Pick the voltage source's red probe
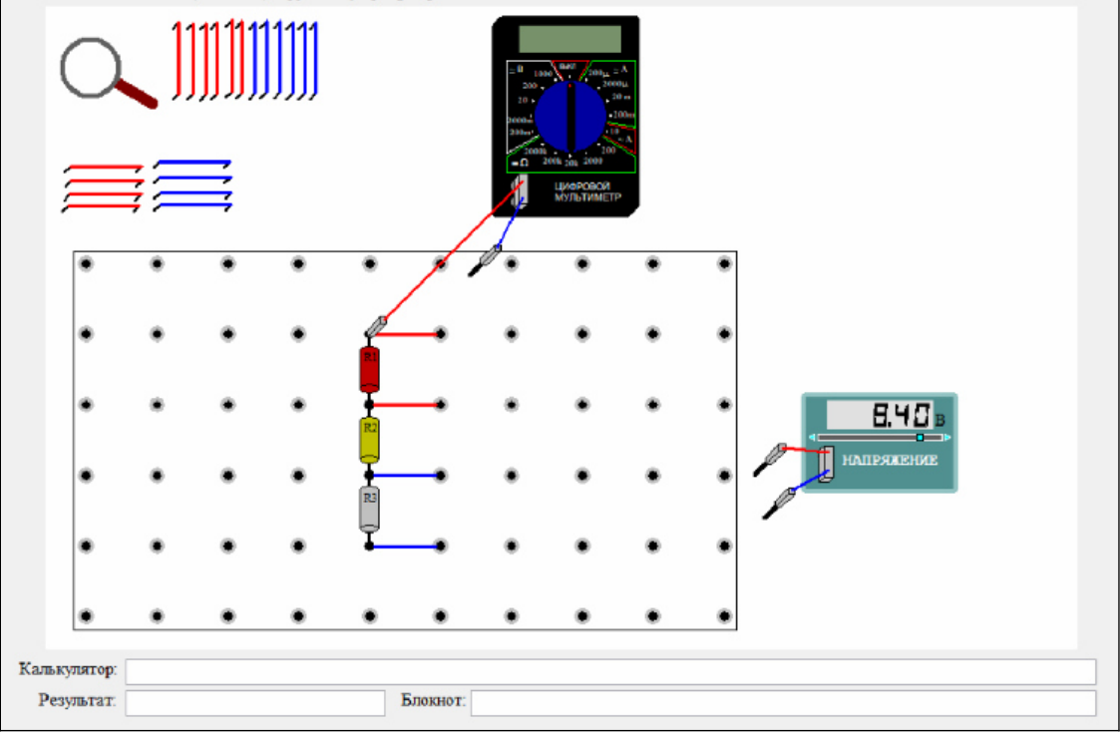Viewport: 1120px width, 732px height. click(771, 459)
